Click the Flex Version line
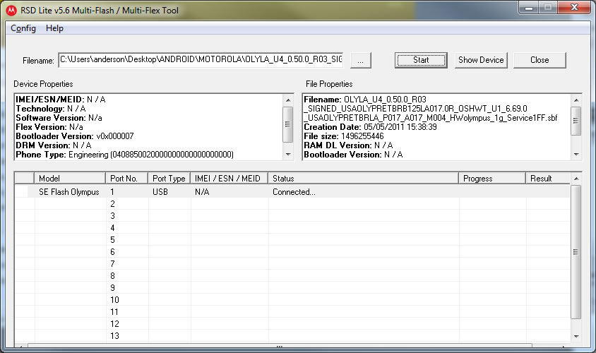The height and width of the screenshot is (353, 596). coord(49,127)
